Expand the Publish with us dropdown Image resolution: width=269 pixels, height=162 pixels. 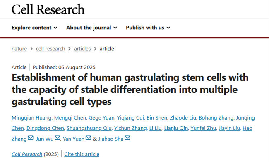(148, 28)
